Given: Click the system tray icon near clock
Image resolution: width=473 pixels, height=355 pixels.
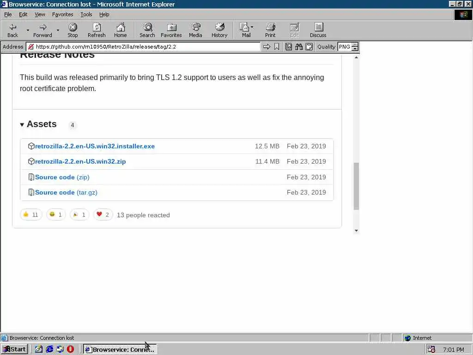Looking at the screenshot, I should (431, 349).
